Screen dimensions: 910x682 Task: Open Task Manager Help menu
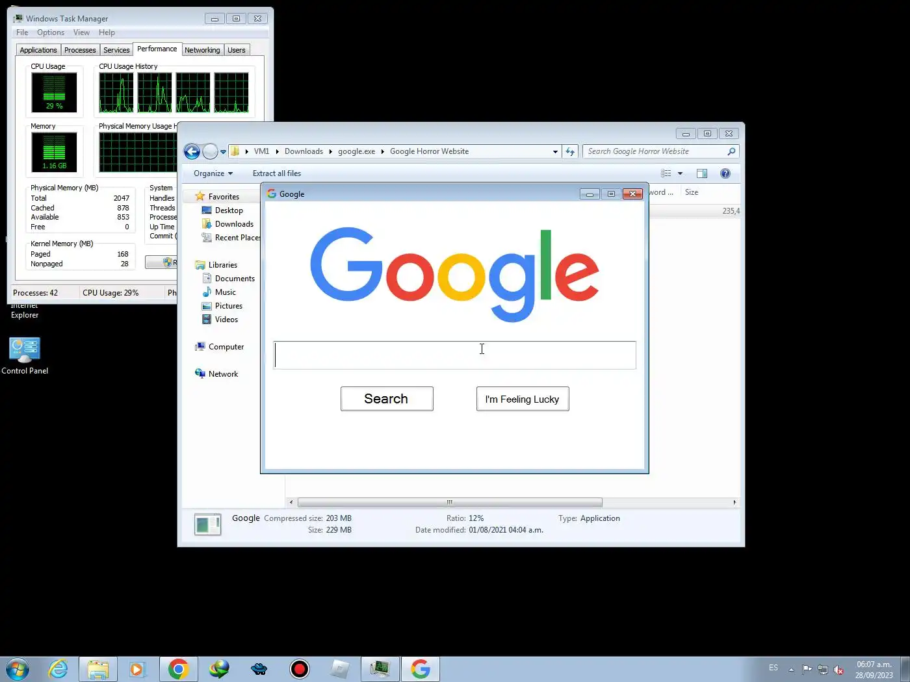pyautogui.click(x=107, y=32)
